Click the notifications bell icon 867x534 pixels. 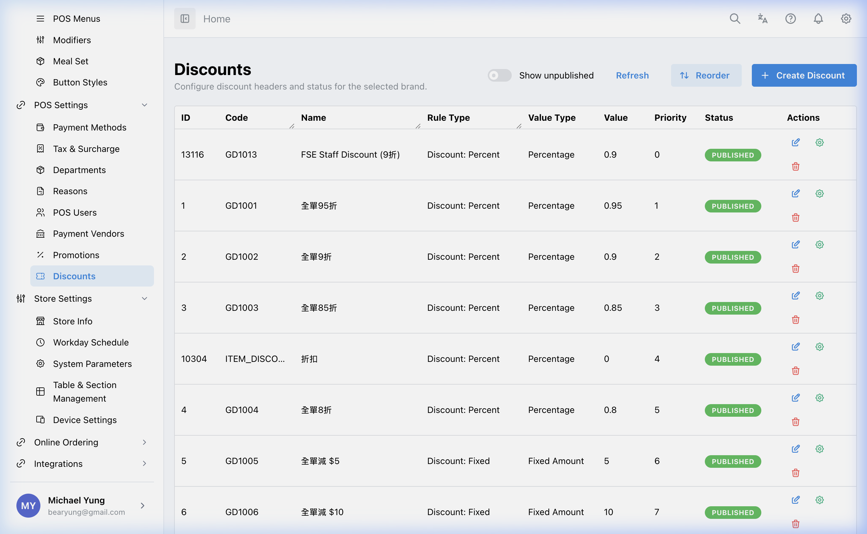(x=818, y=18)
